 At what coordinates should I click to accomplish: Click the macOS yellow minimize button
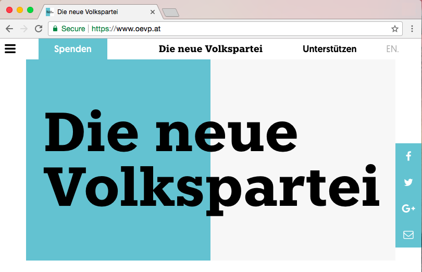(x=20, y=10)
